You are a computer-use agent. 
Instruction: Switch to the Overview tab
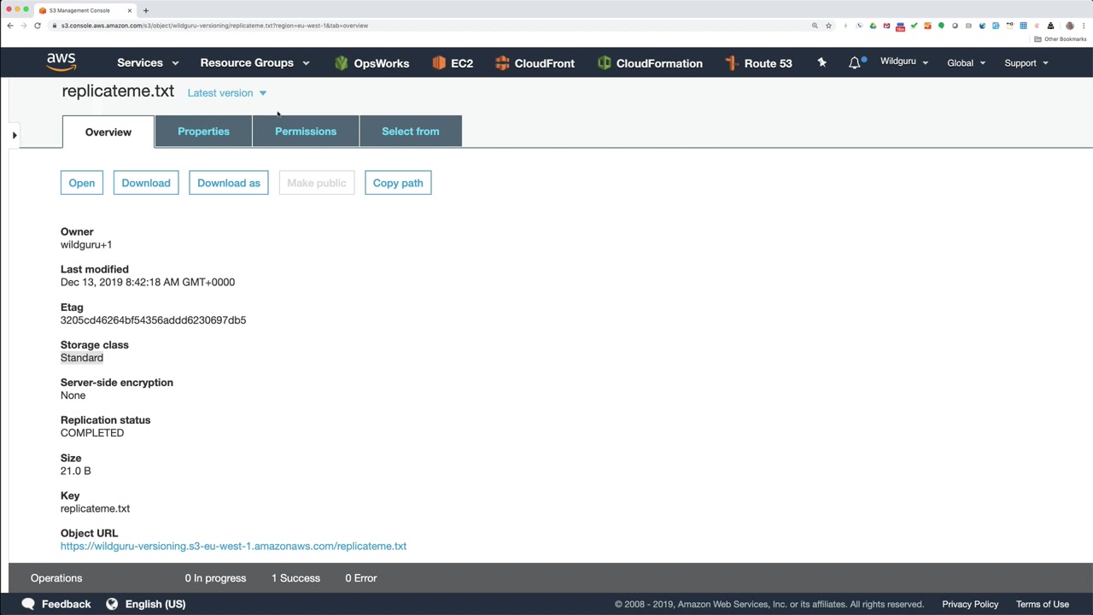[108, 132]
